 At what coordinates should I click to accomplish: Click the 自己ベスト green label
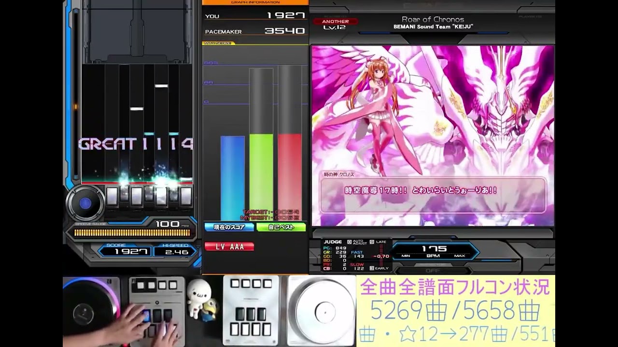point(281,227)
